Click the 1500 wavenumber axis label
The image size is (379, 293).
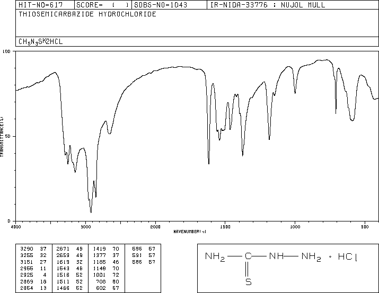coord(225,227)
